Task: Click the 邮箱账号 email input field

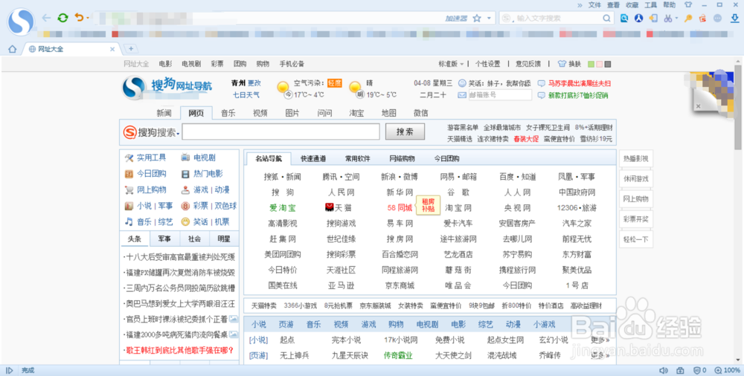Action: [500, 95]
